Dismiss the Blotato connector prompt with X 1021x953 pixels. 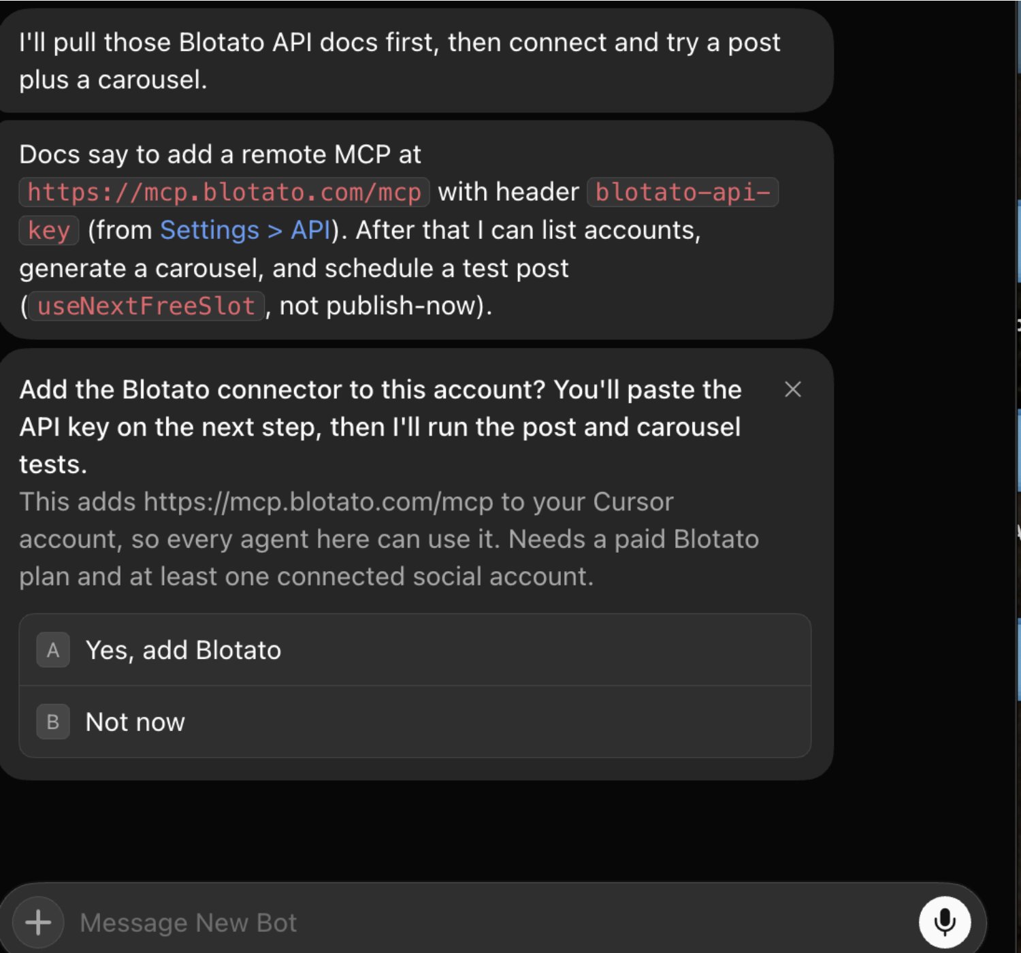point(792,389)
